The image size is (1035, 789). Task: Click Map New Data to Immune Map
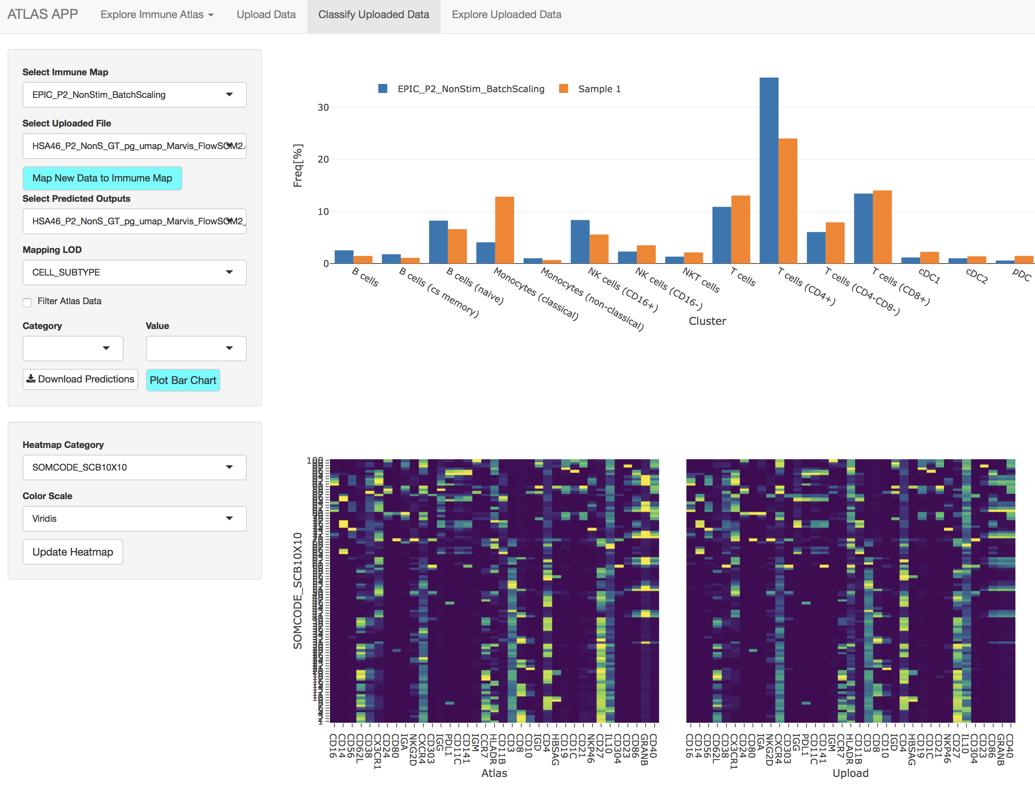tap(102, 178)
